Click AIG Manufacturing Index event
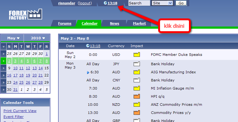Image resolution: width=238 pixels, height=122 pixels. pyautogui.click(x=173, y=72)
